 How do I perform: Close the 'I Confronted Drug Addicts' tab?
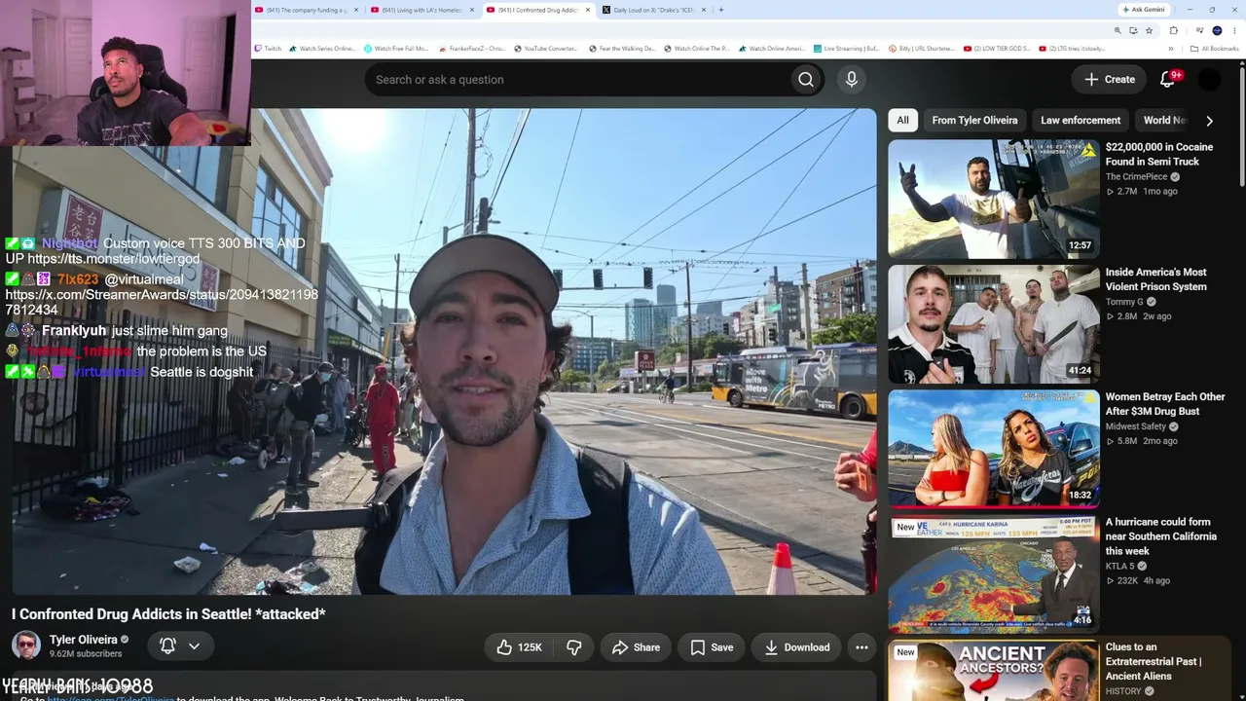(x=587, y=10)
